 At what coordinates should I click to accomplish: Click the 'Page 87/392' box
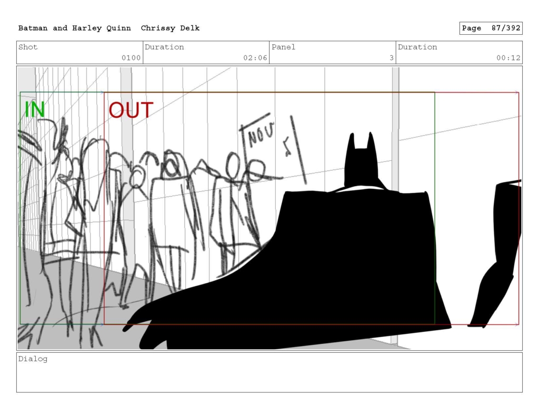(x=491, y=28)
